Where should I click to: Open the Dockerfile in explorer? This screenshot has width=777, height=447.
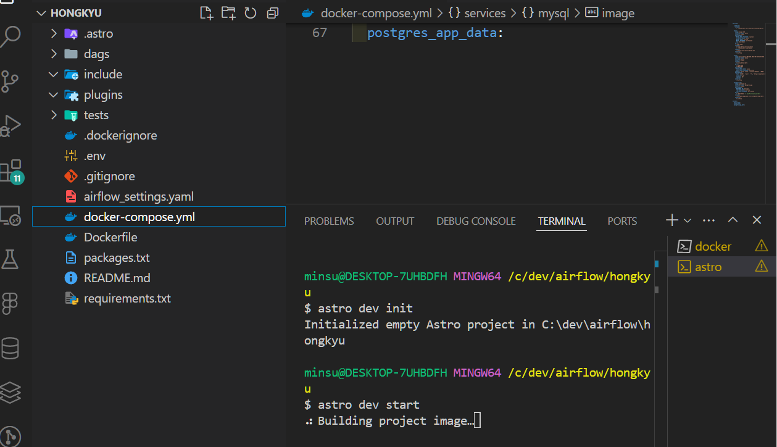click(x=110, y=237)
